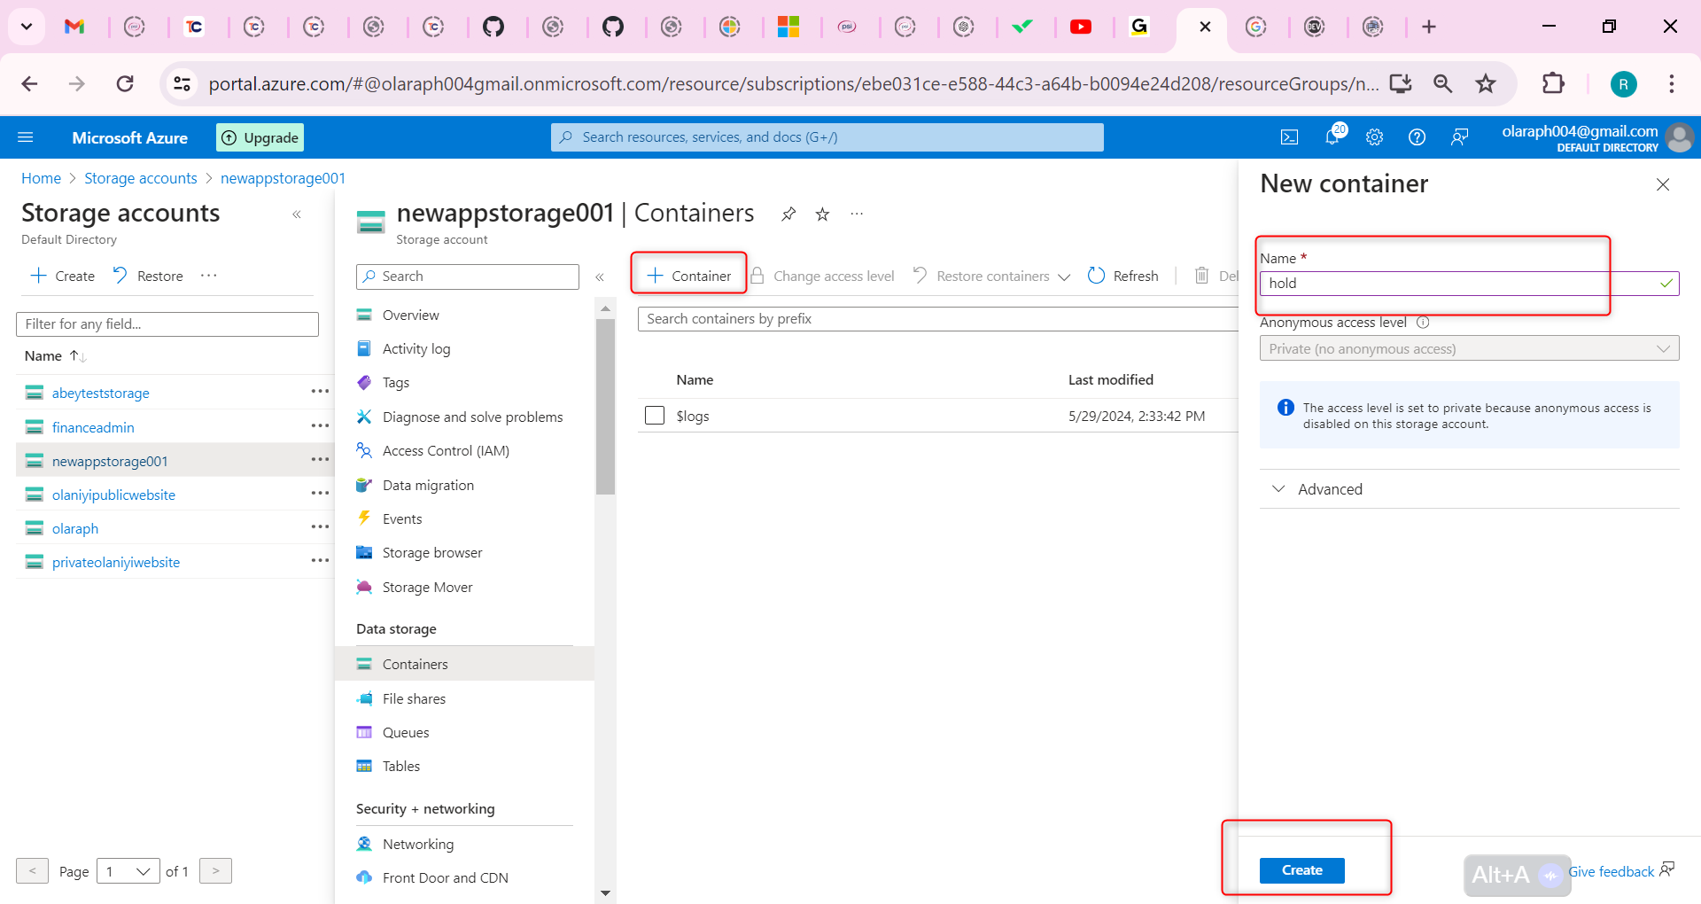Open the notifications bell
The image size is (1701, 904).
(x=1332, y=136)
